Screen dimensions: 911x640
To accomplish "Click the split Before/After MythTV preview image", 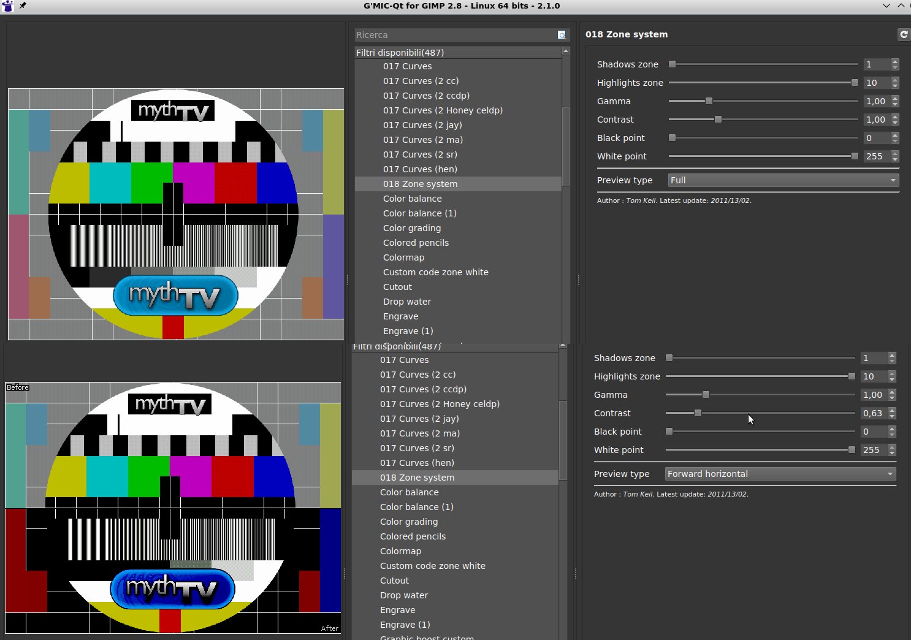I will pos(173,508).
